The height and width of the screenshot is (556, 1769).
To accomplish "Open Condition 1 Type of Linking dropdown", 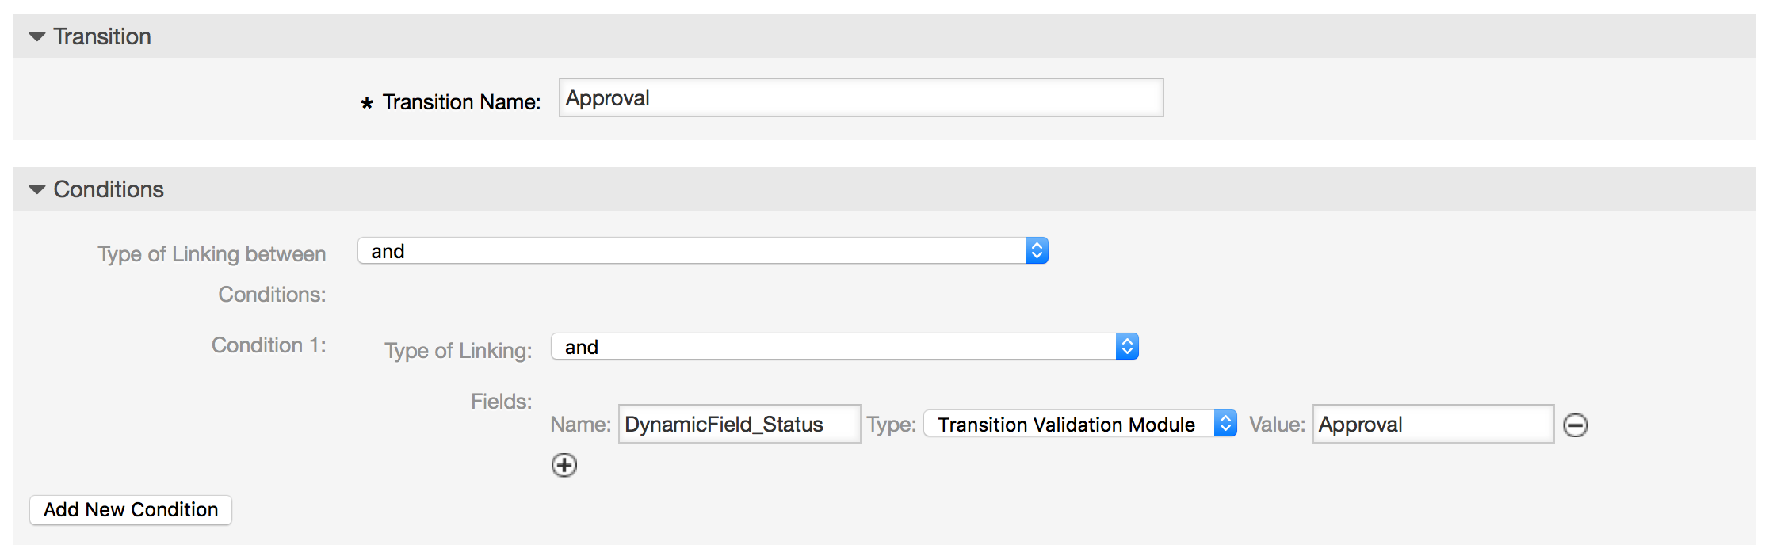I will [844, 347].
